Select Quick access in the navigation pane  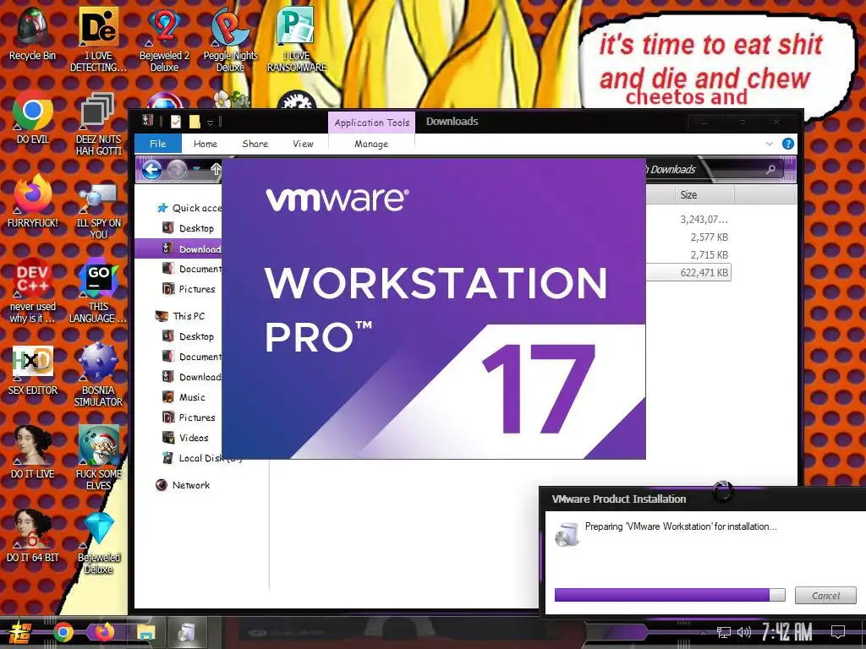click(190, 208)
